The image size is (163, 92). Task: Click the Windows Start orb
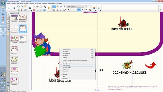click(x=3, y=3)
